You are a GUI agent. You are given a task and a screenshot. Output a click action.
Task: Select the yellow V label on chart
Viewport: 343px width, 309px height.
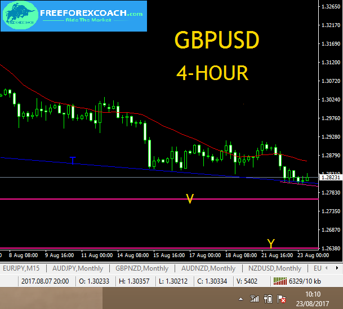pyautogui.click(x=190, y=198)
